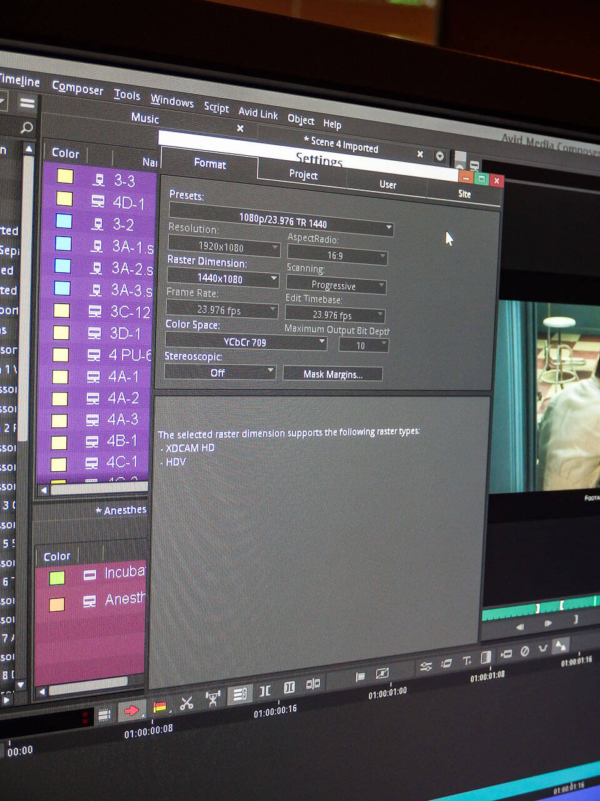Select clip row 4B-1 in the bin

(94, 442)
